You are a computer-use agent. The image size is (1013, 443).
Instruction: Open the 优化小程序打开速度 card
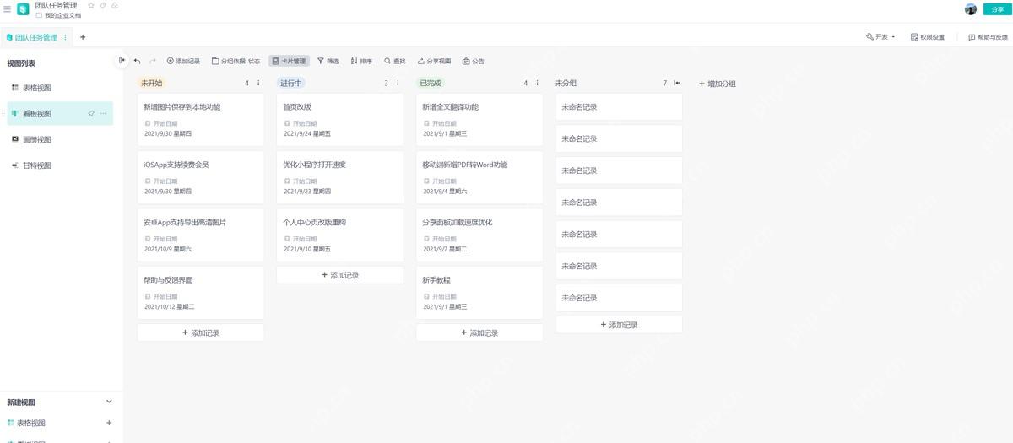(340, 176)
